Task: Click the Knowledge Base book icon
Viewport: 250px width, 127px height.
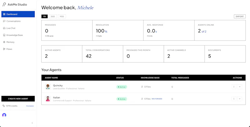Action: tap(4, 35)
